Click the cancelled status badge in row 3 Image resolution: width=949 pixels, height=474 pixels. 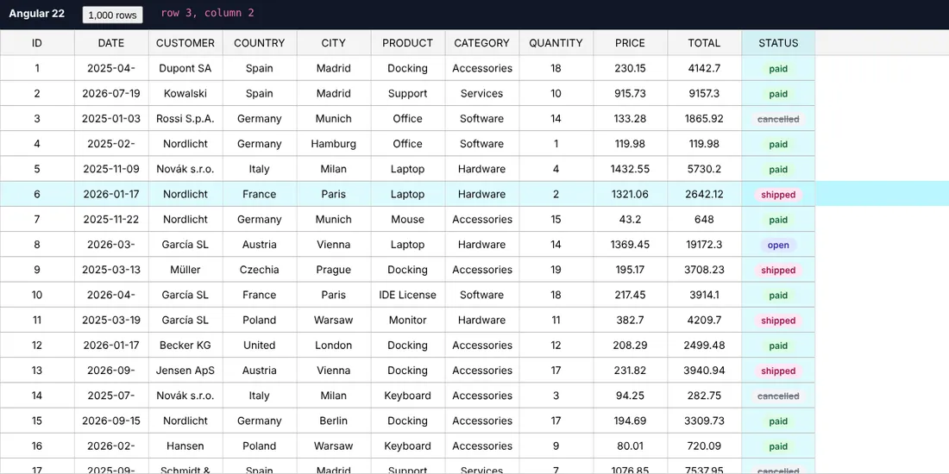click(778, 119)
